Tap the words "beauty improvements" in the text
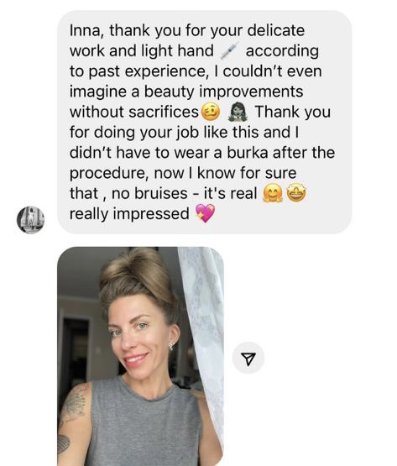397x466 pixels. tap(224, 92)
